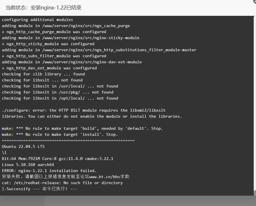
Task: Click make error line mentioning target 'install'
Action: pos(60,135)
